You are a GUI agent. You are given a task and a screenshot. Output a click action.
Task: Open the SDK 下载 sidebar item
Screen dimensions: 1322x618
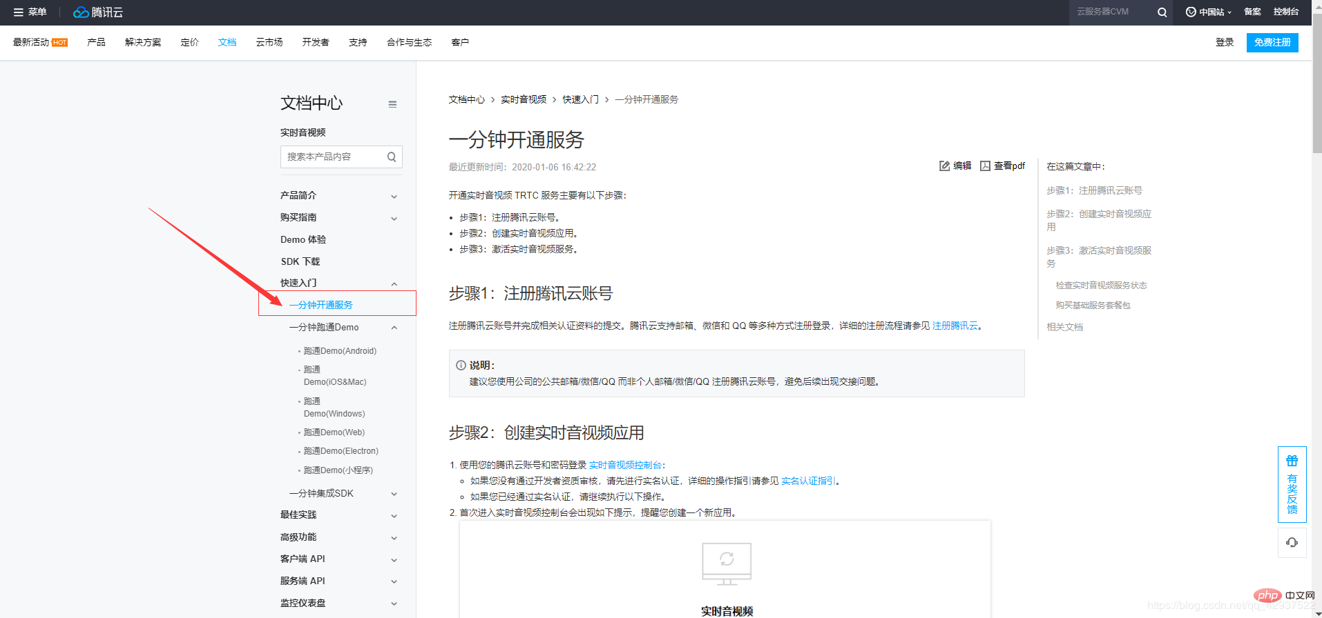click(x=300, y=261)
